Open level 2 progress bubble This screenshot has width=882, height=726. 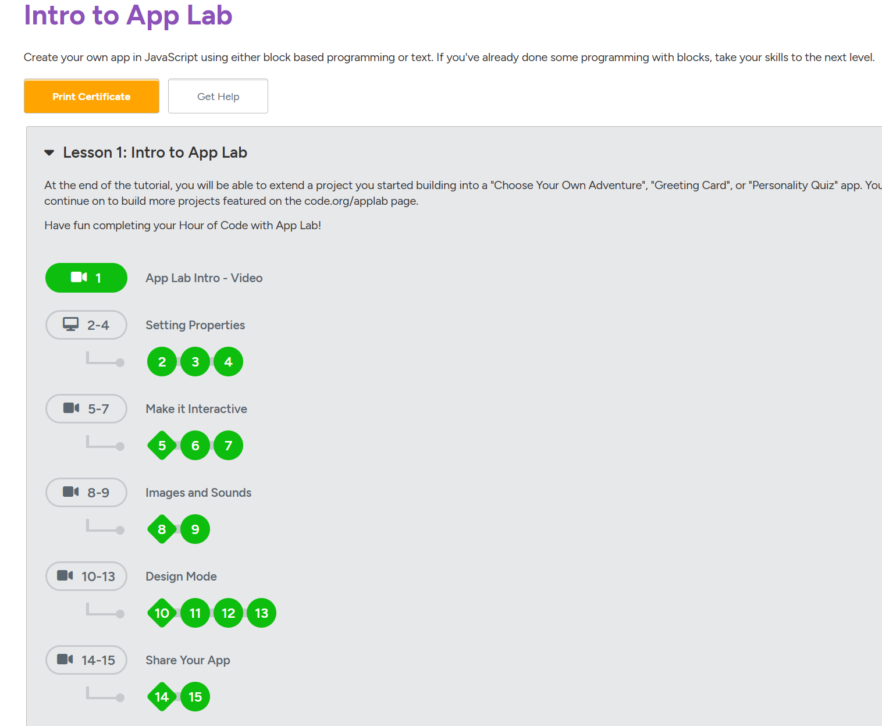coord(162,362)
